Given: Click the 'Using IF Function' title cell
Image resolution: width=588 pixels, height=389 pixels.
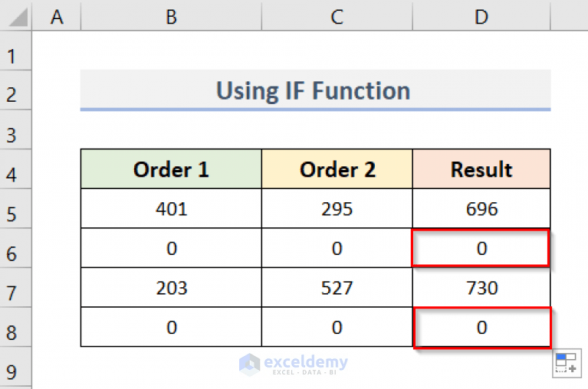Looking at the screenshot, I should click(x=315, y=90).
